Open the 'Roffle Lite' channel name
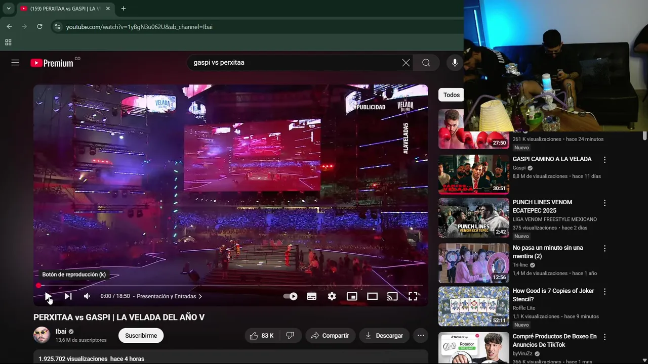648x364 pixels. pyautogui.click(x=523, y=308)
